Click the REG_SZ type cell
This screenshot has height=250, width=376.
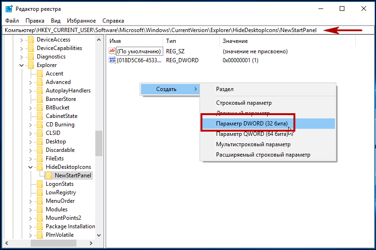175,51
